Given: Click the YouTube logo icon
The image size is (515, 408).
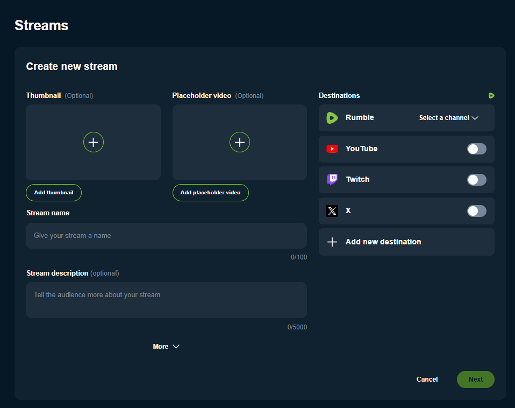Looking at the screenshot, I should coord(332,149).
